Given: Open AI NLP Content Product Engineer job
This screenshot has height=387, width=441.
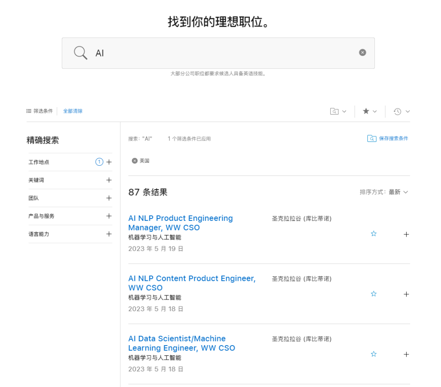Looking at the screenshot, I should [x=192, y=283].
